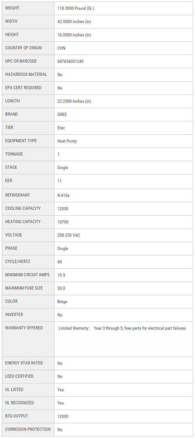Click the R-410a refrigerant value
Screen dimensions: 195x439
pyautogui.click(x=64, y=195)
